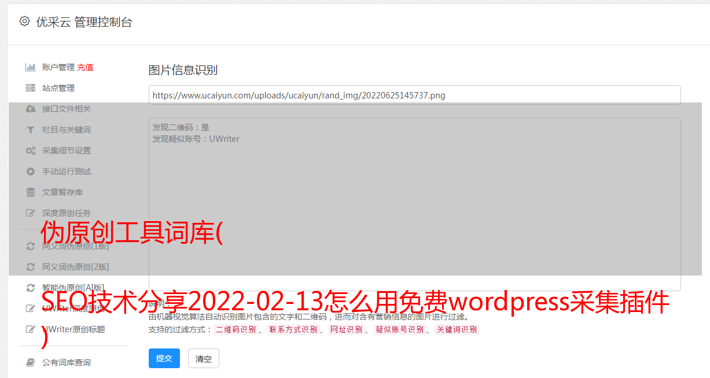Click the 发现疑似账号：UWriter result line
The image size is (710, 378).
coord(196,139)
